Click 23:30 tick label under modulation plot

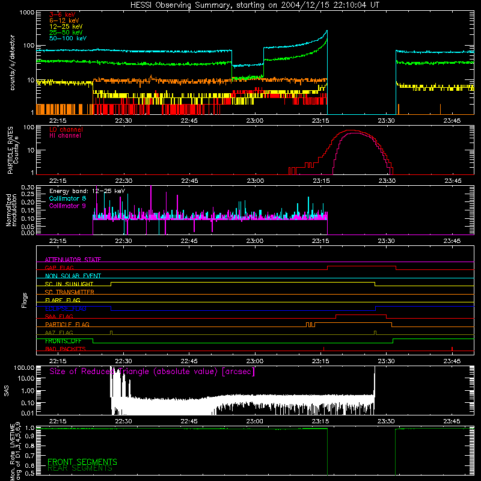[x=386, y=241]
